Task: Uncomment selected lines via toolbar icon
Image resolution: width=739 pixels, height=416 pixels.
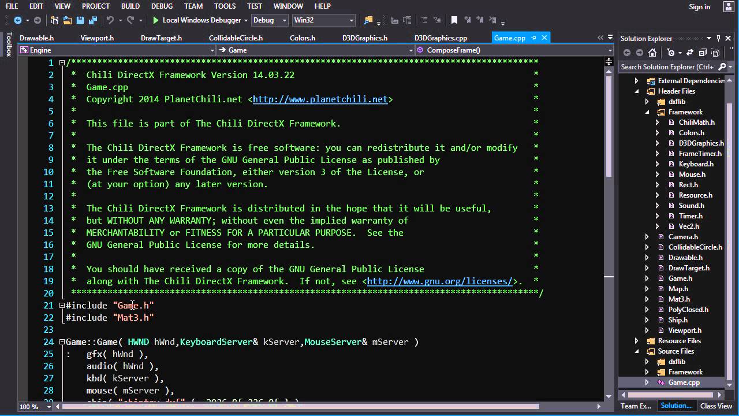Action: pyautogui.click(x=437, y=20)
